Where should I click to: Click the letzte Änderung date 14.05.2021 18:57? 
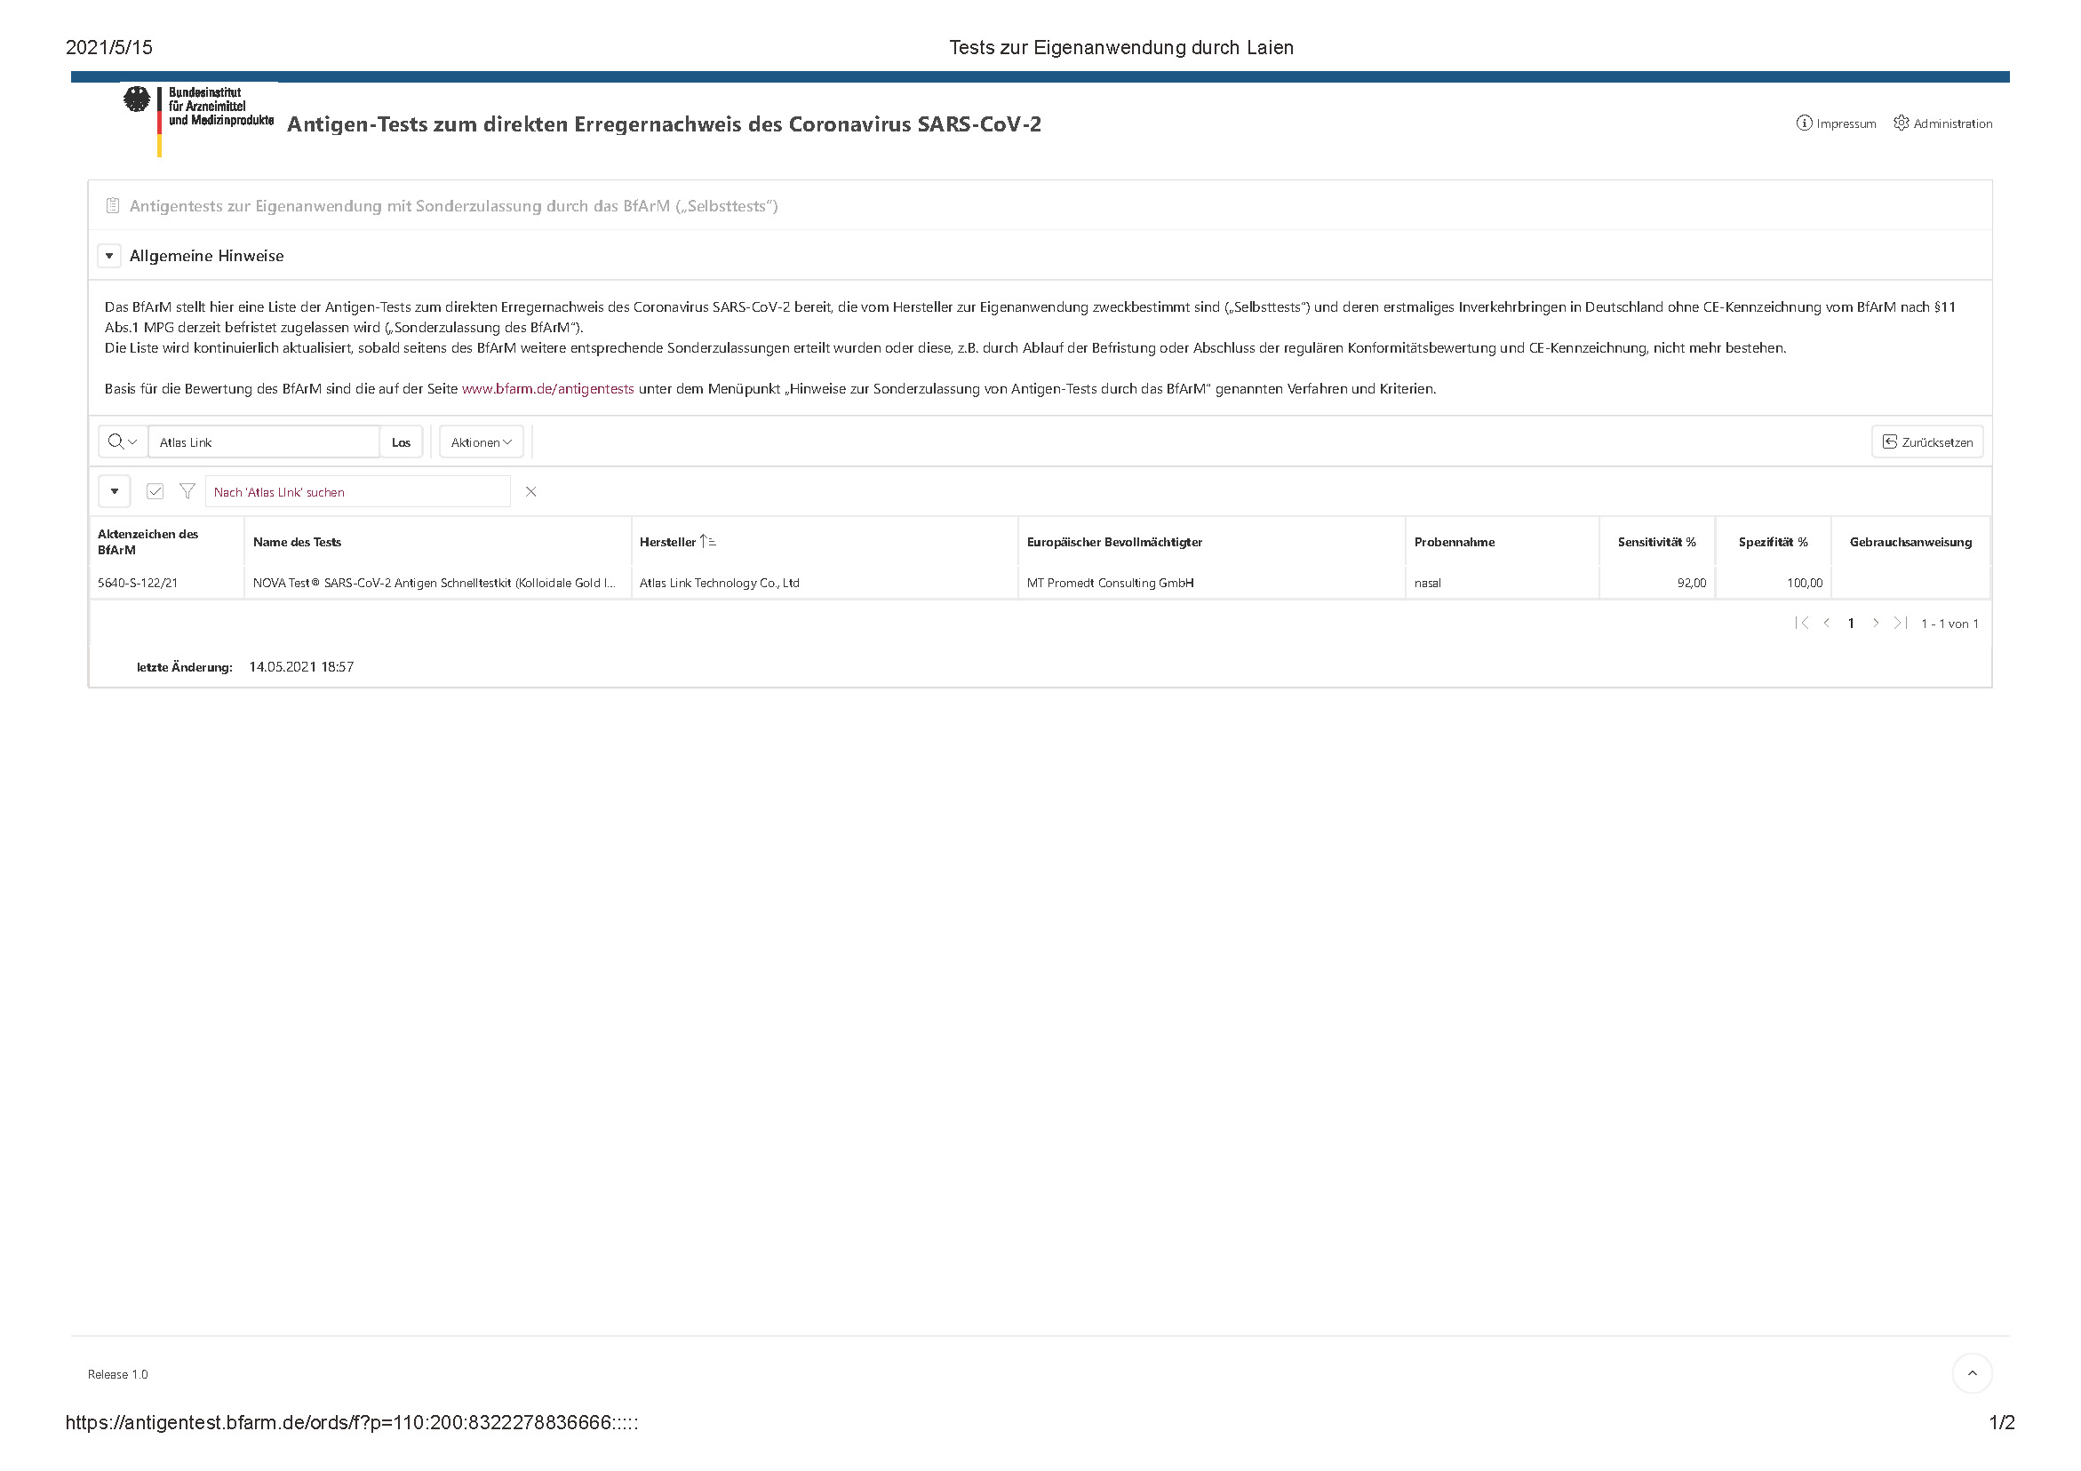click(301, 667)
